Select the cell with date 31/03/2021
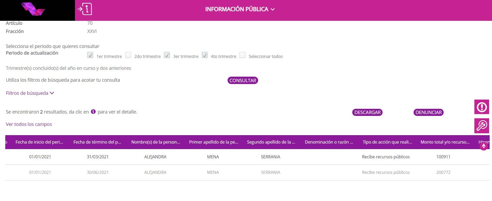Viewport: 492px width, 201px height. click(98, 157)
